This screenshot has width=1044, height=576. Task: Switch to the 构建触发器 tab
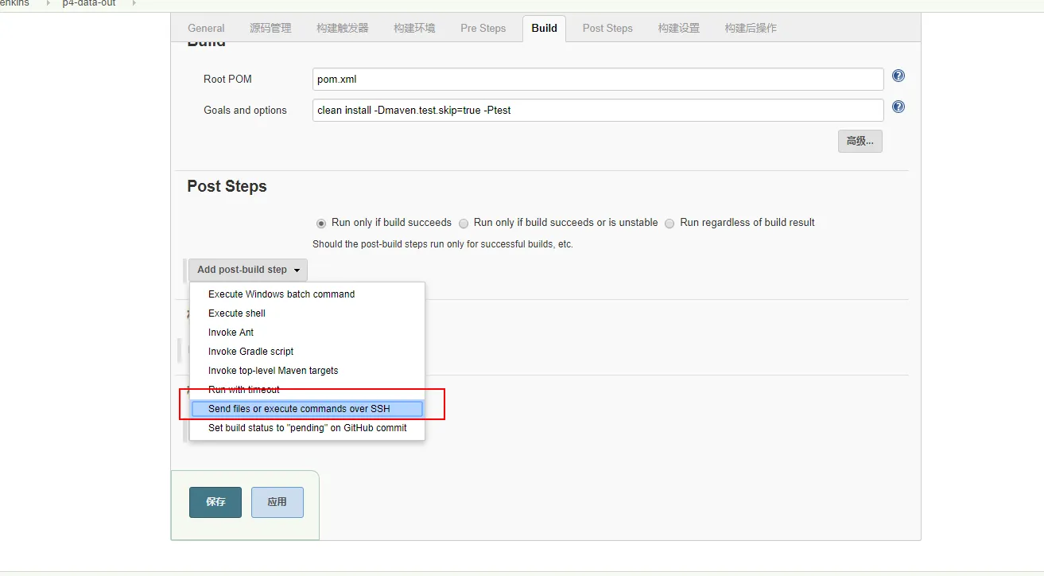pos(342,28)
